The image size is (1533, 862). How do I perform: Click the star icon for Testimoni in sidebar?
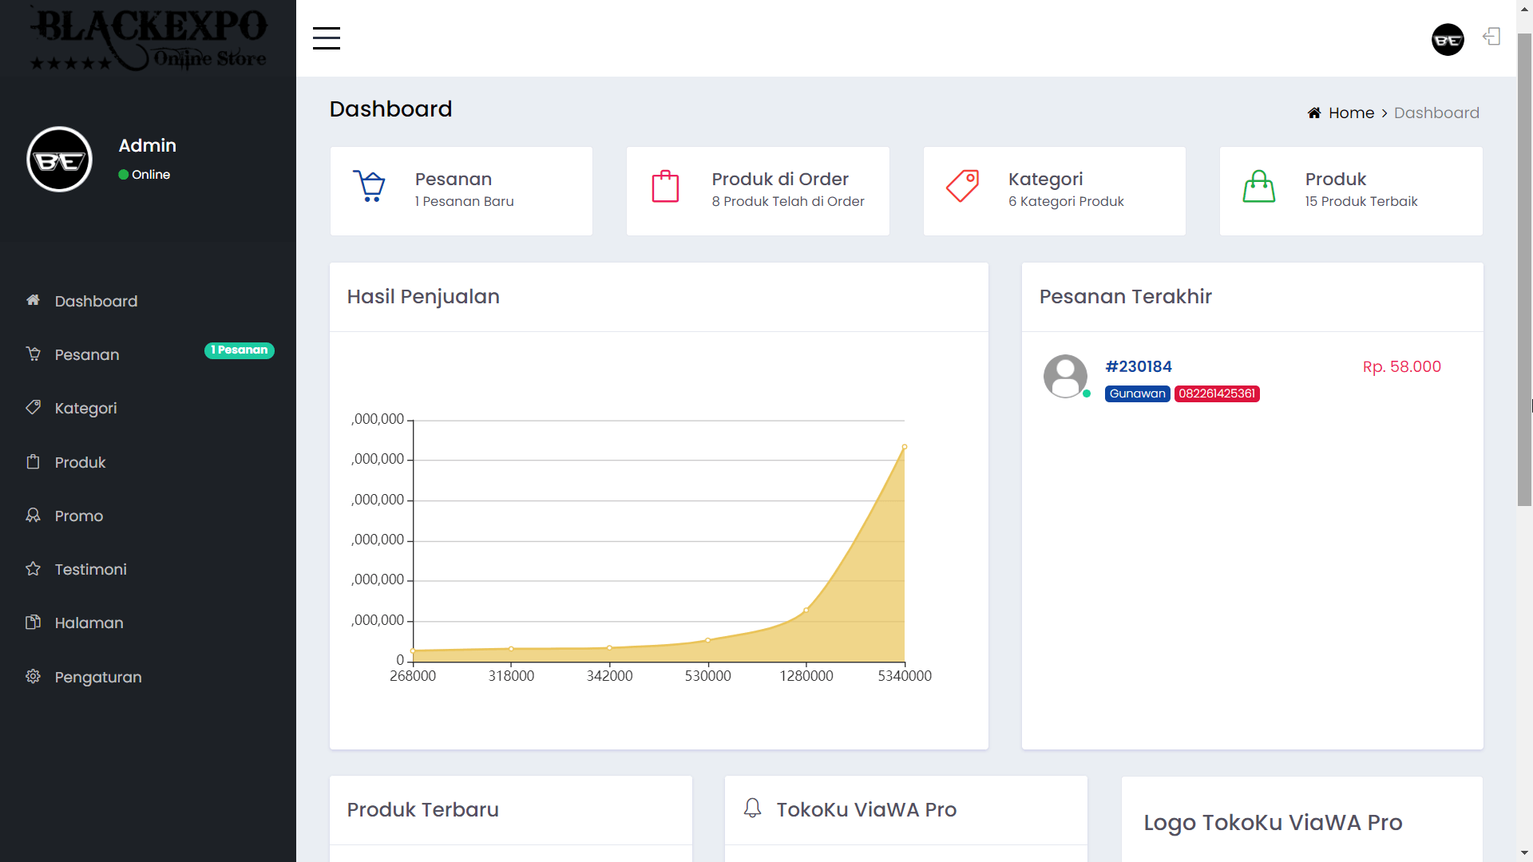(33, 568)
